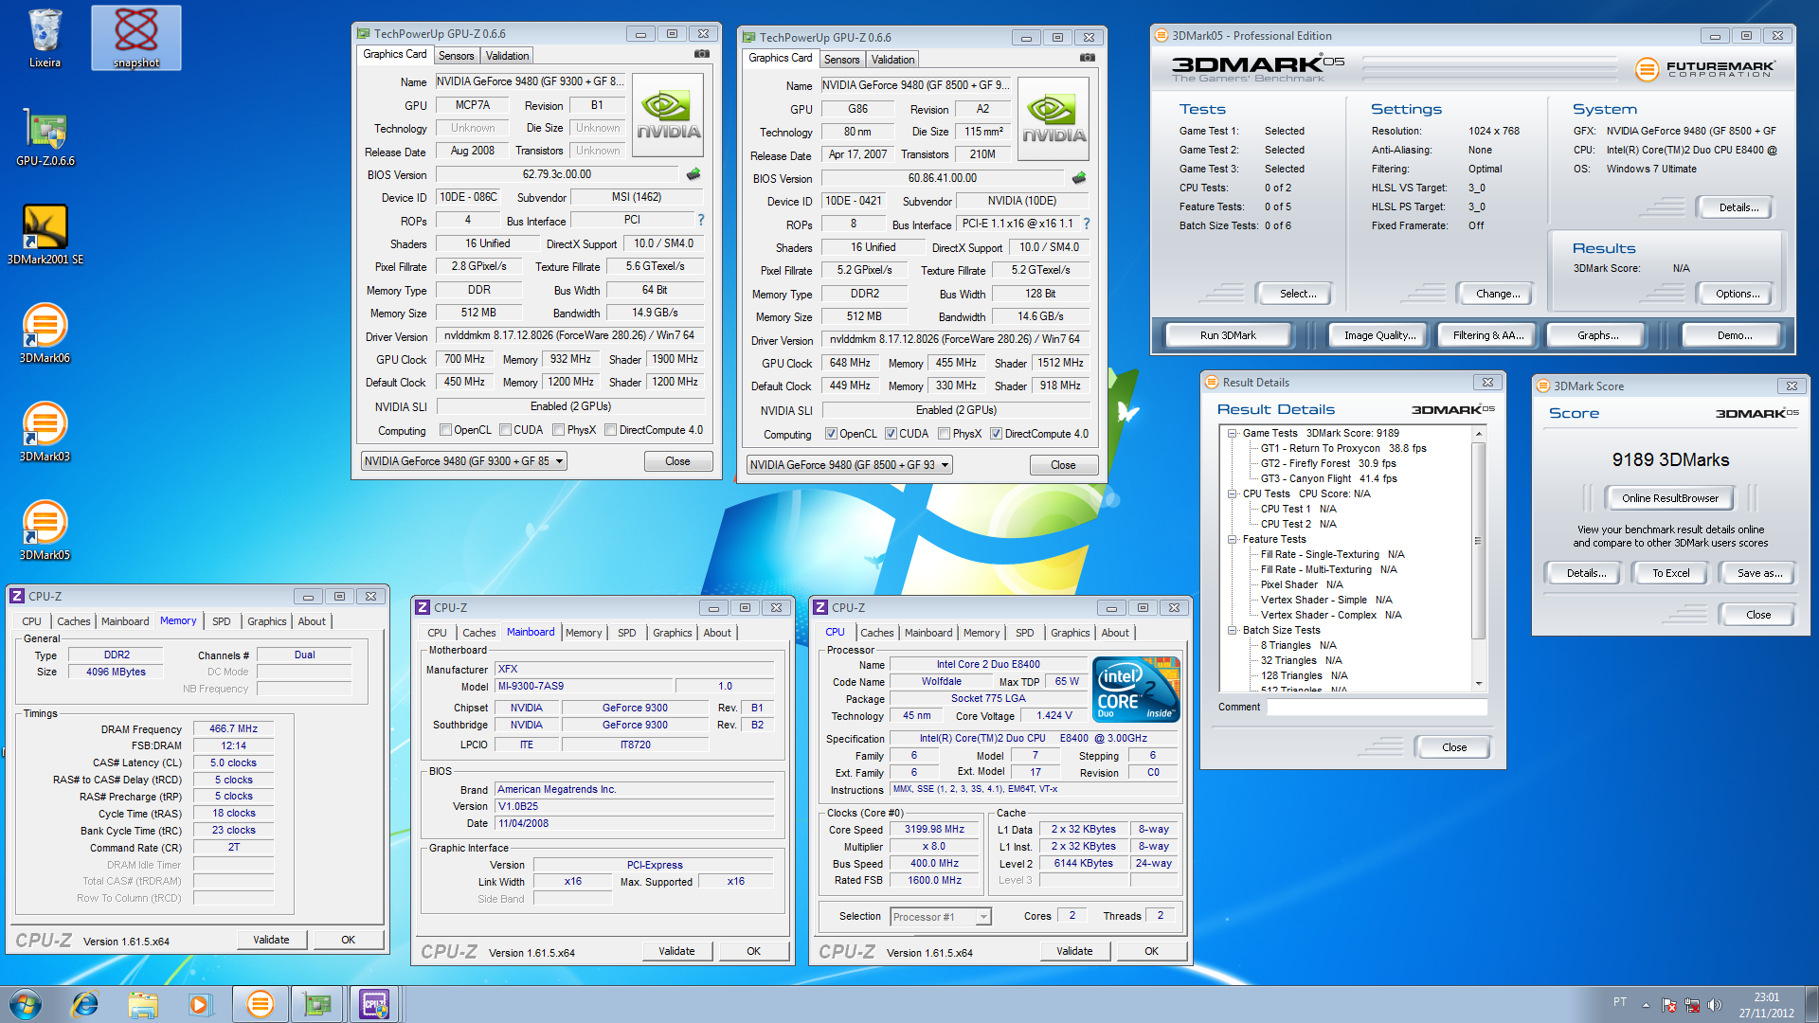
Task: Switch to Sensors tab in left GPU-Z
Action: [457, 56]
